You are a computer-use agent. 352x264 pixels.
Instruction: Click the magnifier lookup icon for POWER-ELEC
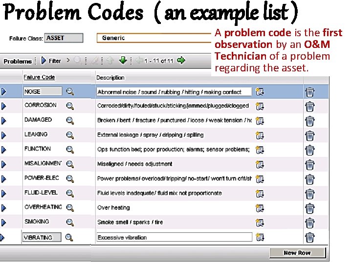(x=70, y=179)
